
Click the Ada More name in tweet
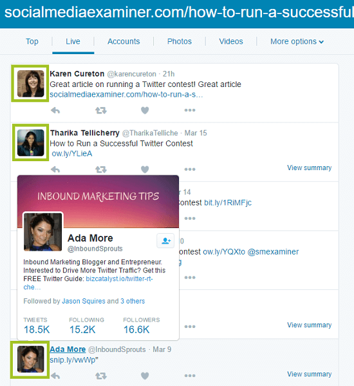click(68, 349)
